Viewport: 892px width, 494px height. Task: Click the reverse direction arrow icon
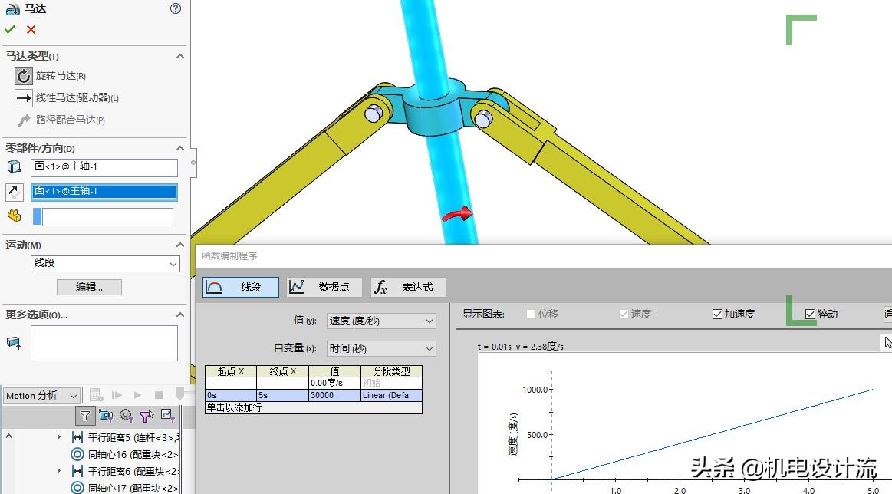coord(13,191)
